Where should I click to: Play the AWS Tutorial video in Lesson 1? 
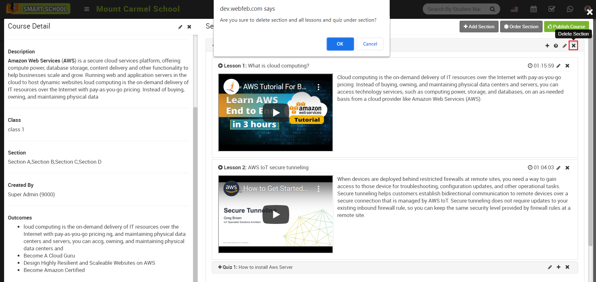(276, 112)
